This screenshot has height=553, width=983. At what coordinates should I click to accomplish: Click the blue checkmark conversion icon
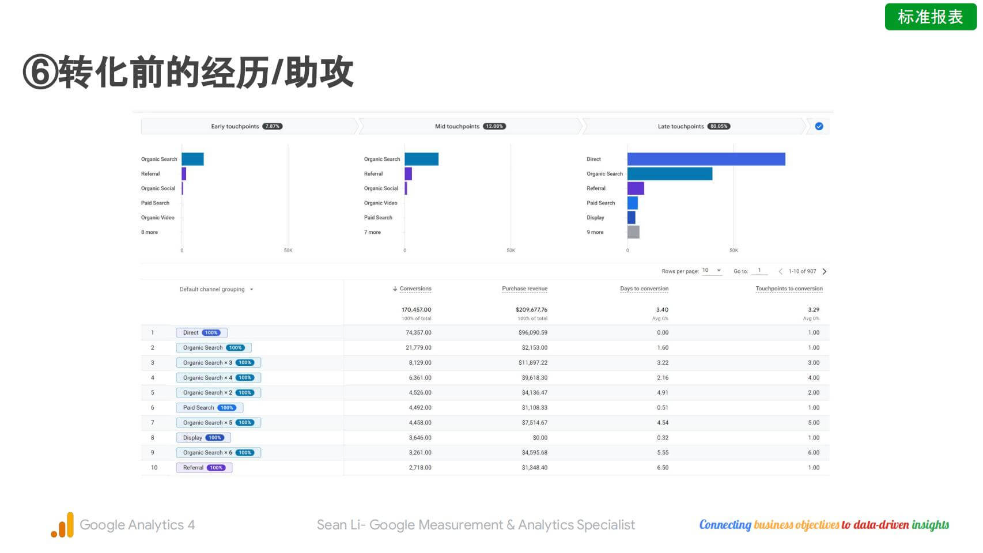(x=819, y=126)
